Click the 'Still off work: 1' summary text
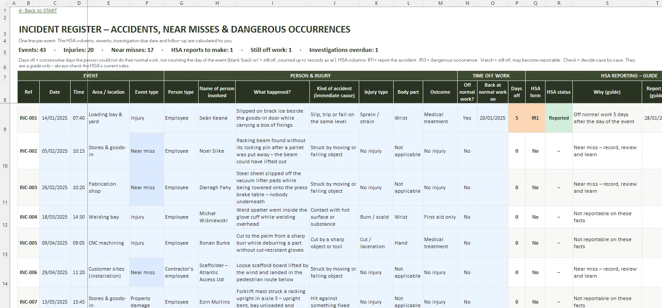 tap(271, 50)
